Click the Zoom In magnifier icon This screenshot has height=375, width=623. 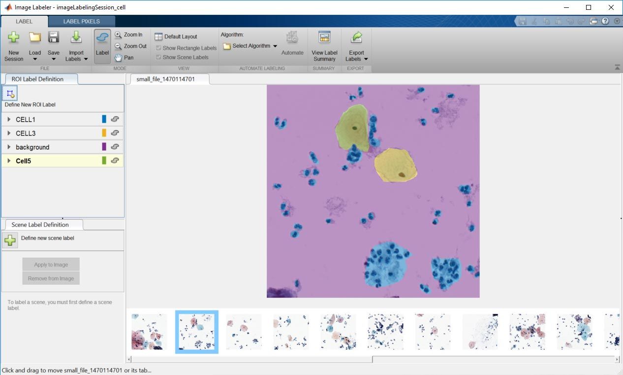pyautogui.click(x=119, y=35)
